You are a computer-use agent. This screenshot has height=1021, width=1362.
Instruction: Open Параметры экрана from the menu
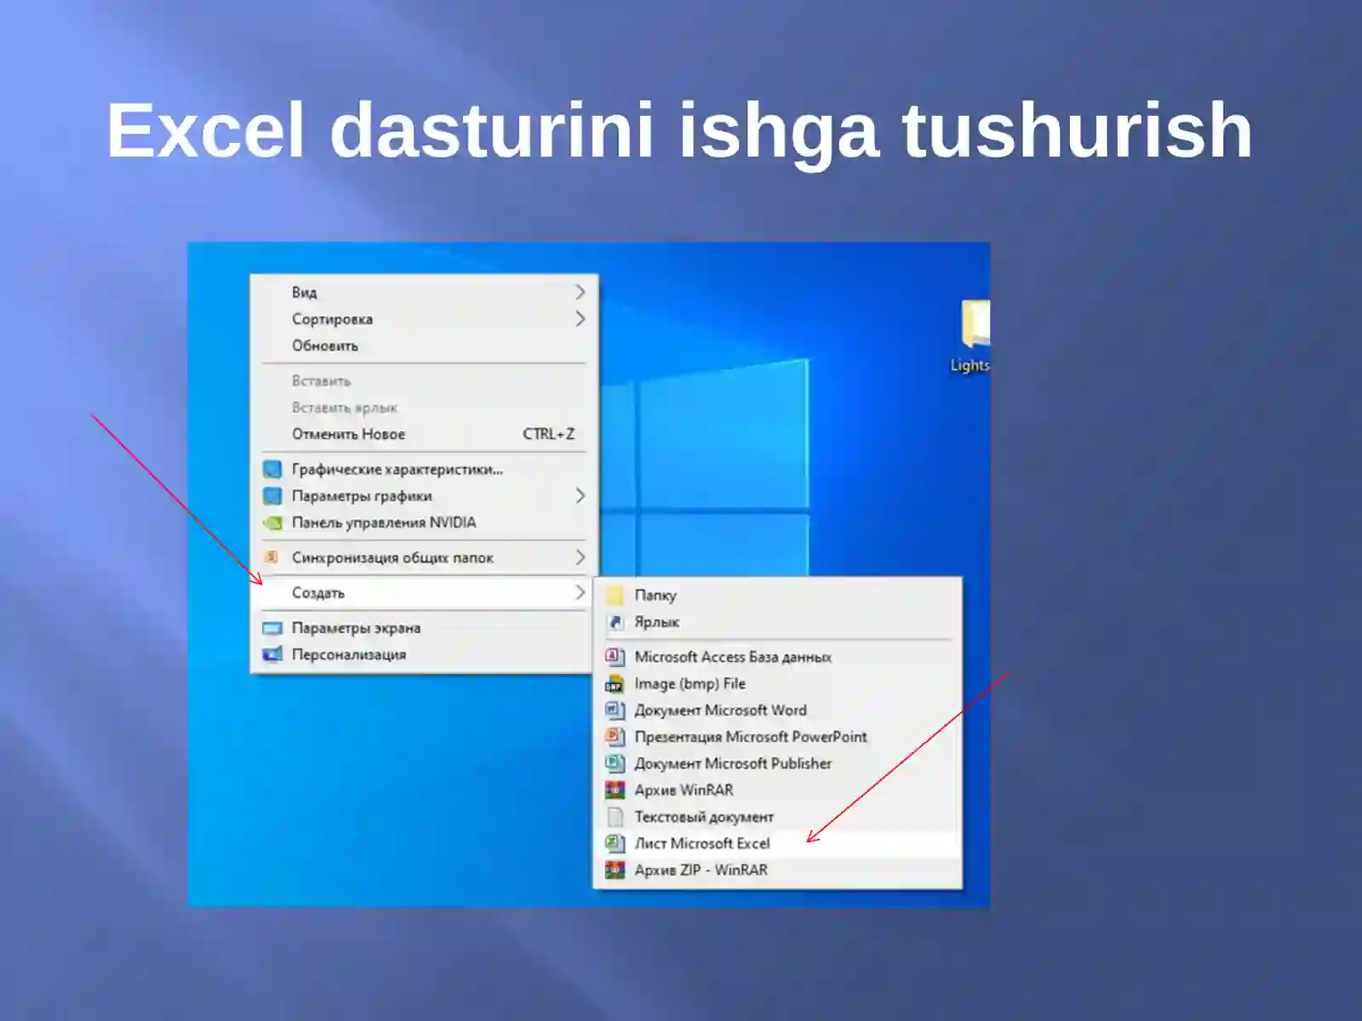point(424,628)
